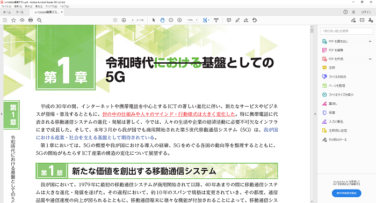The image size is (376, 203).
Task: Collapse the PDFを書き出し section chevron
Action: point(370,41)
